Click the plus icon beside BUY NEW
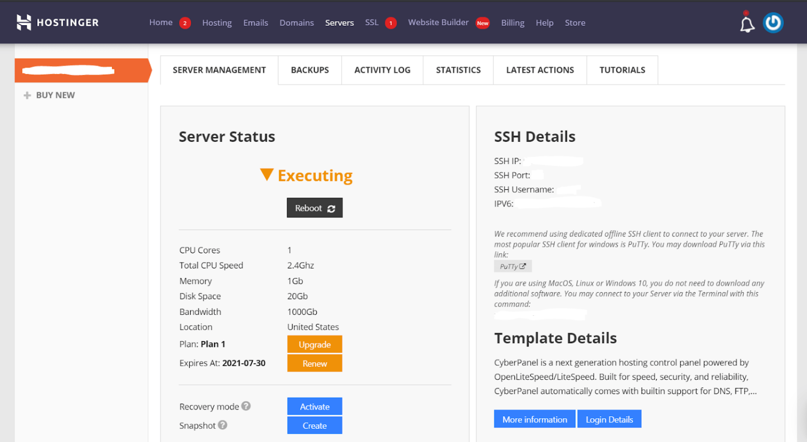 (x=26, y=95)
